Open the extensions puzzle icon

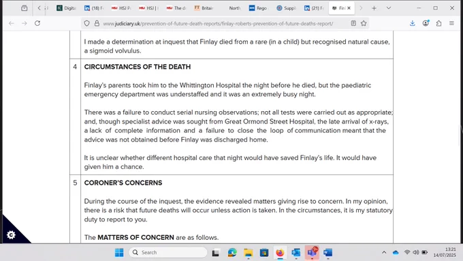[x=438, y=23]
